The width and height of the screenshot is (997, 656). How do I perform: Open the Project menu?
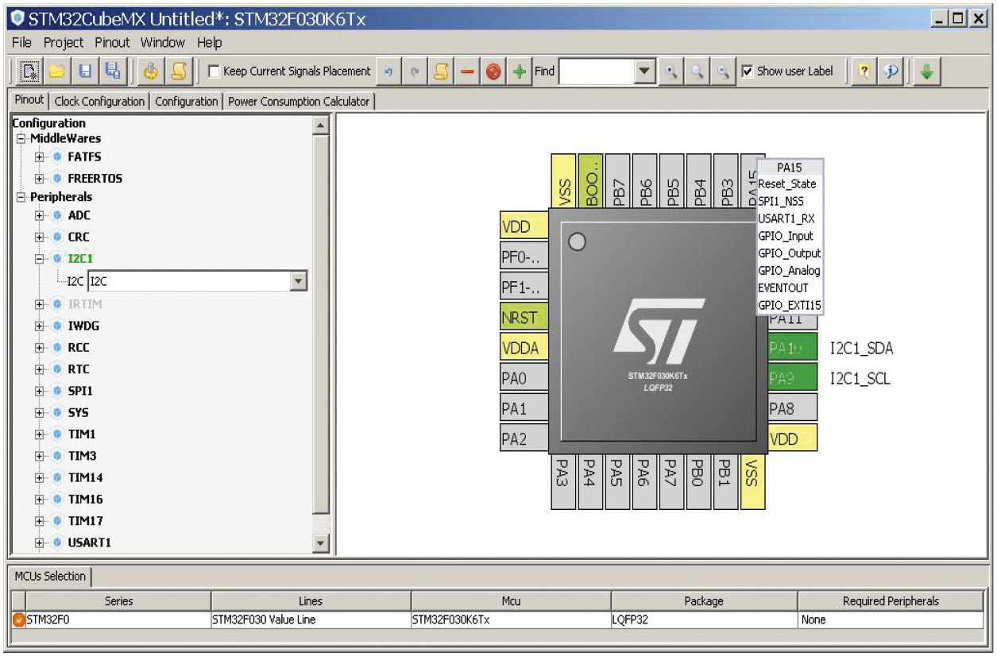64,43
